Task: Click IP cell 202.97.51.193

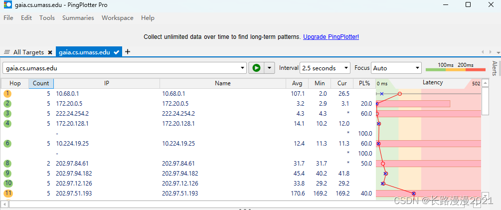Action: pos(74,194)
